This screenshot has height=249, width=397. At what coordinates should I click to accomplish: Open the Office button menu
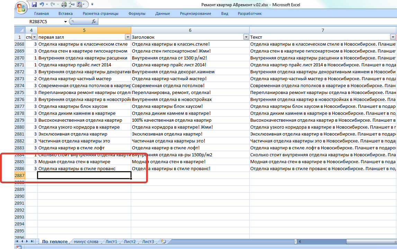pyautogui.click(x=21, y=8)
